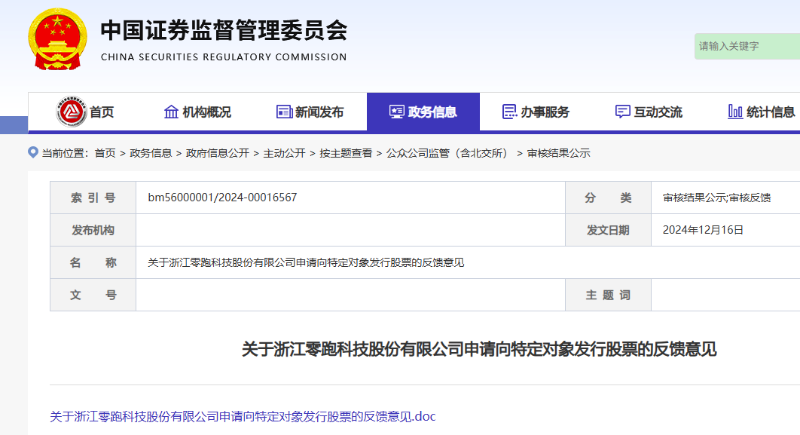Viewport: 800px width, 435px height.
Task: Click the building icon next to 机构概况
Action: coord(171,112)
